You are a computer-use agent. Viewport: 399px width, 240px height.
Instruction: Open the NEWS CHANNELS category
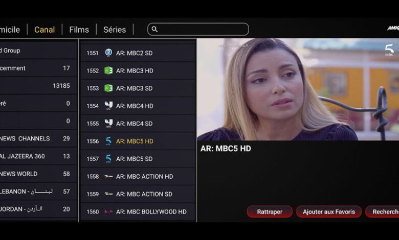38,138
